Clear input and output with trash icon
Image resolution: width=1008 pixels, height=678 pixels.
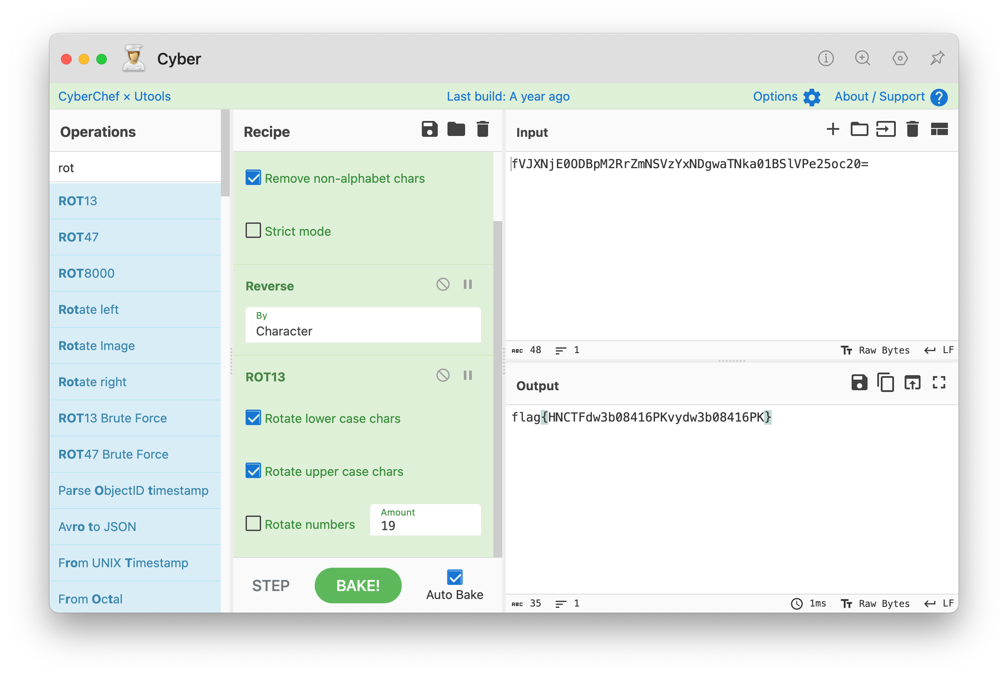(x=913, y=129)
